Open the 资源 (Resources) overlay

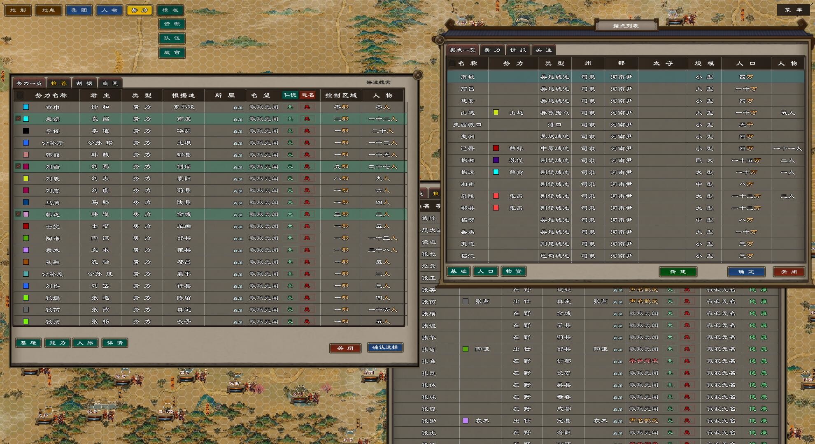pos(172,24)
